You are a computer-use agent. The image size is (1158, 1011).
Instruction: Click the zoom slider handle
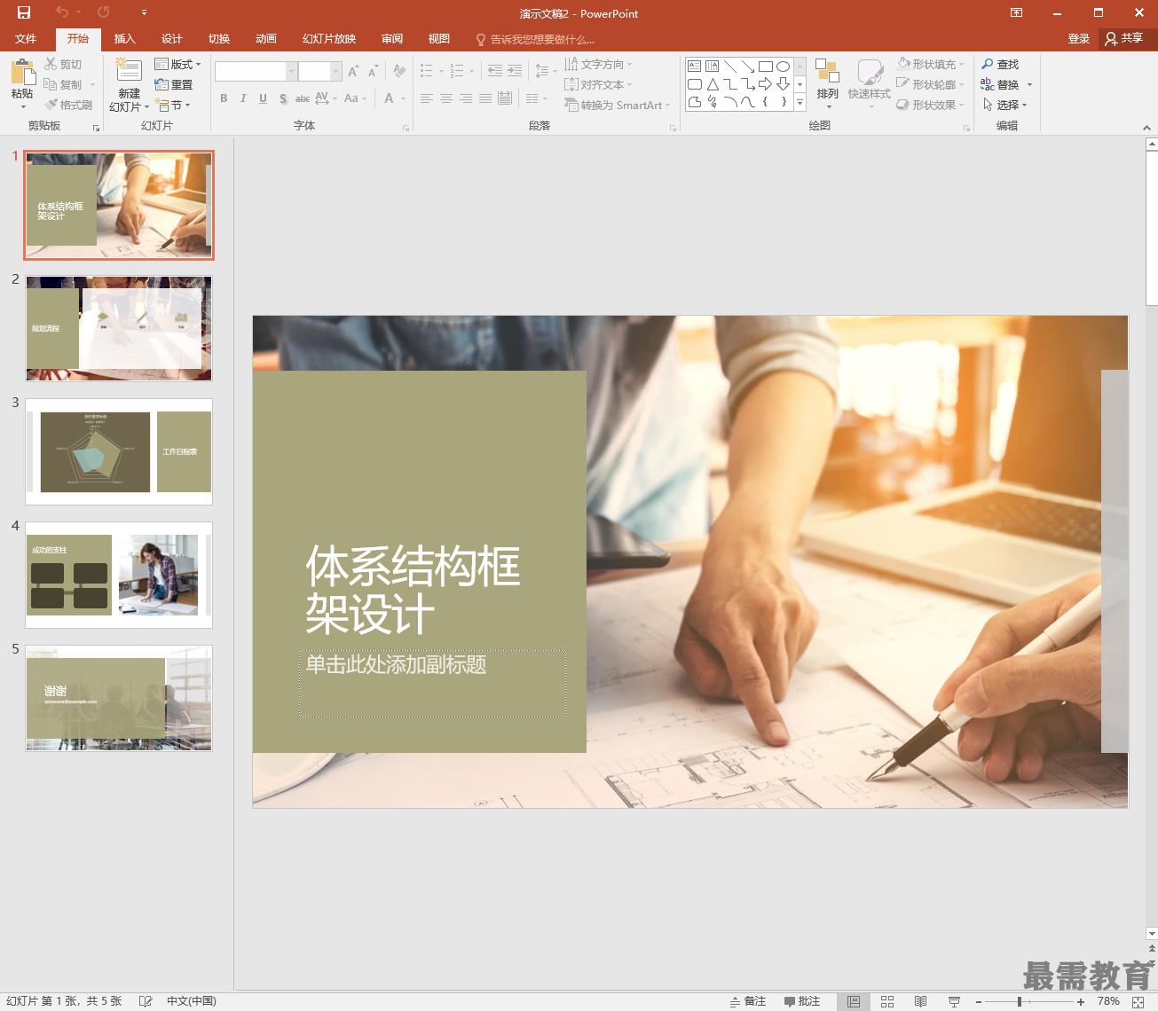click(x=1020, y=1001)
